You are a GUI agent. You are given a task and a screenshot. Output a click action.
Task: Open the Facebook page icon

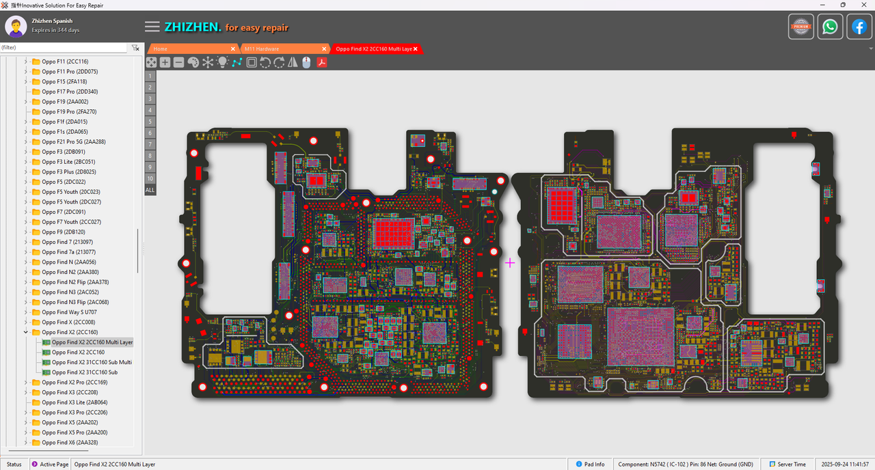859,27
